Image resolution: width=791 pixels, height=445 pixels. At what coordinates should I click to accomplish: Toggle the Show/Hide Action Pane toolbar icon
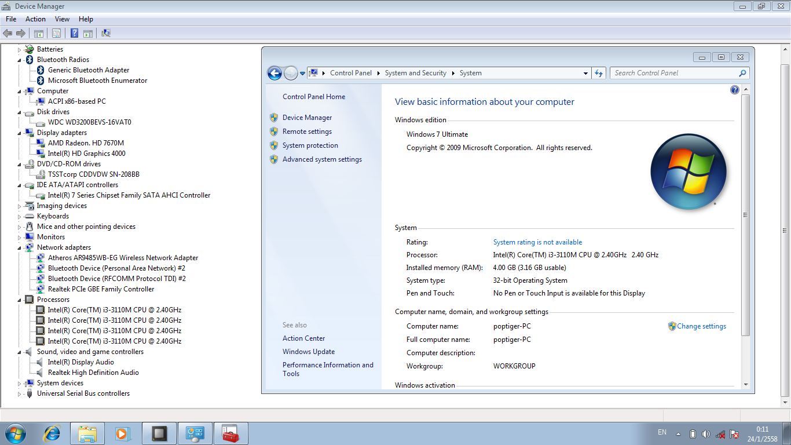pos(88,33)
